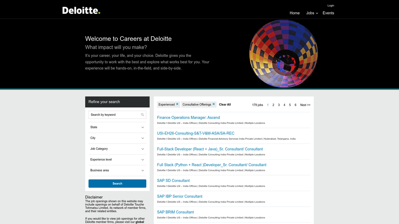The width and height of the screenshot is (399, 224).
Task: Click Next >> pagination link
Action: (305, 105)
